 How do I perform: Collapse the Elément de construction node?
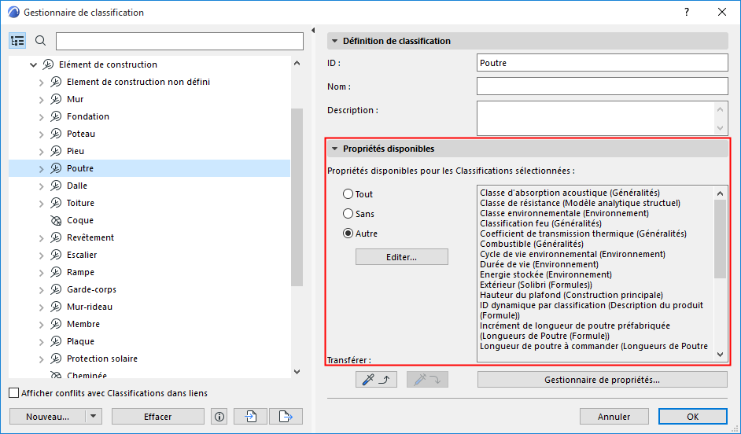pyautogui.click(x=33, y=64)
